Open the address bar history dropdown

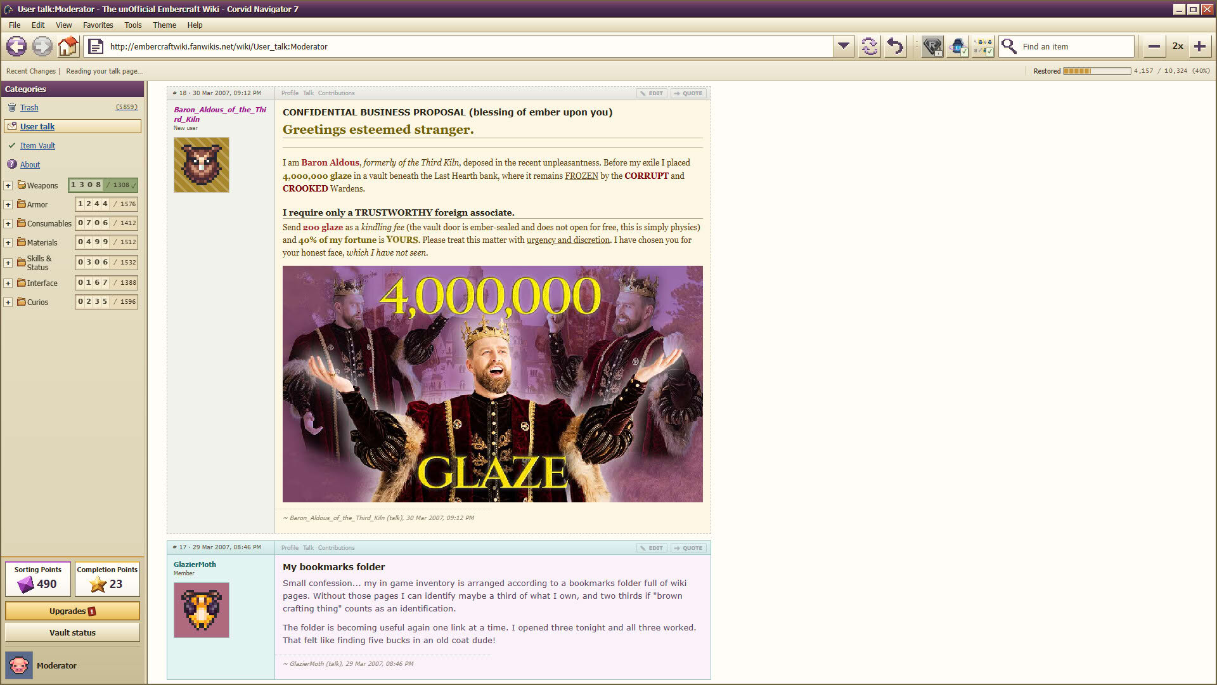844,46
